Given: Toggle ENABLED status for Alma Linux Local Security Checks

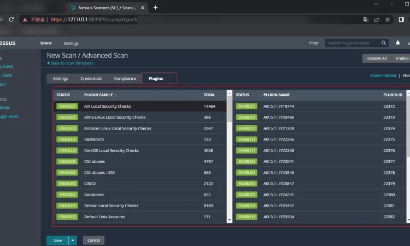Looking at the screenshot, I should click(67, 117).
